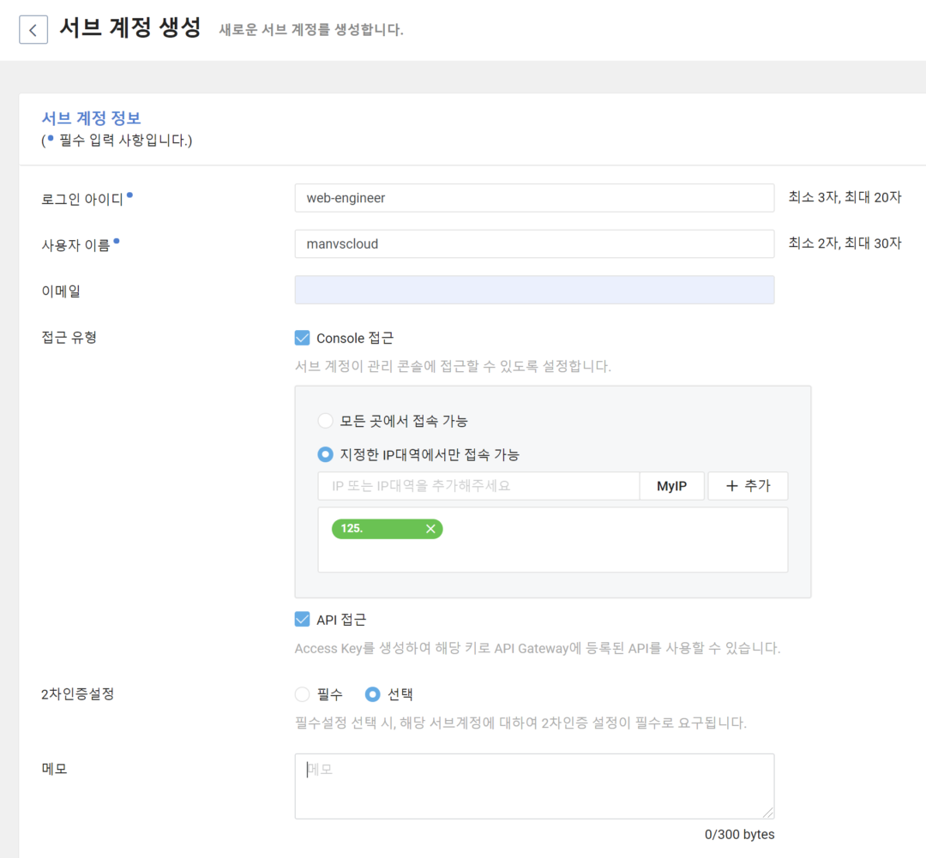926x858 pixels.
Task: Click the green 125. IP address tag
Action: 377,529
